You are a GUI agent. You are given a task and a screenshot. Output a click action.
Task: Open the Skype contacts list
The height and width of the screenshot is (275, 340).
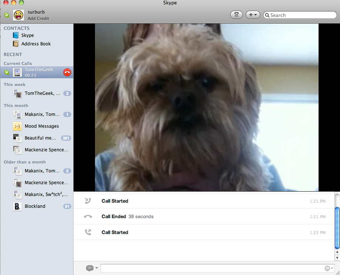pyautogui.click(x=27, y=35)
